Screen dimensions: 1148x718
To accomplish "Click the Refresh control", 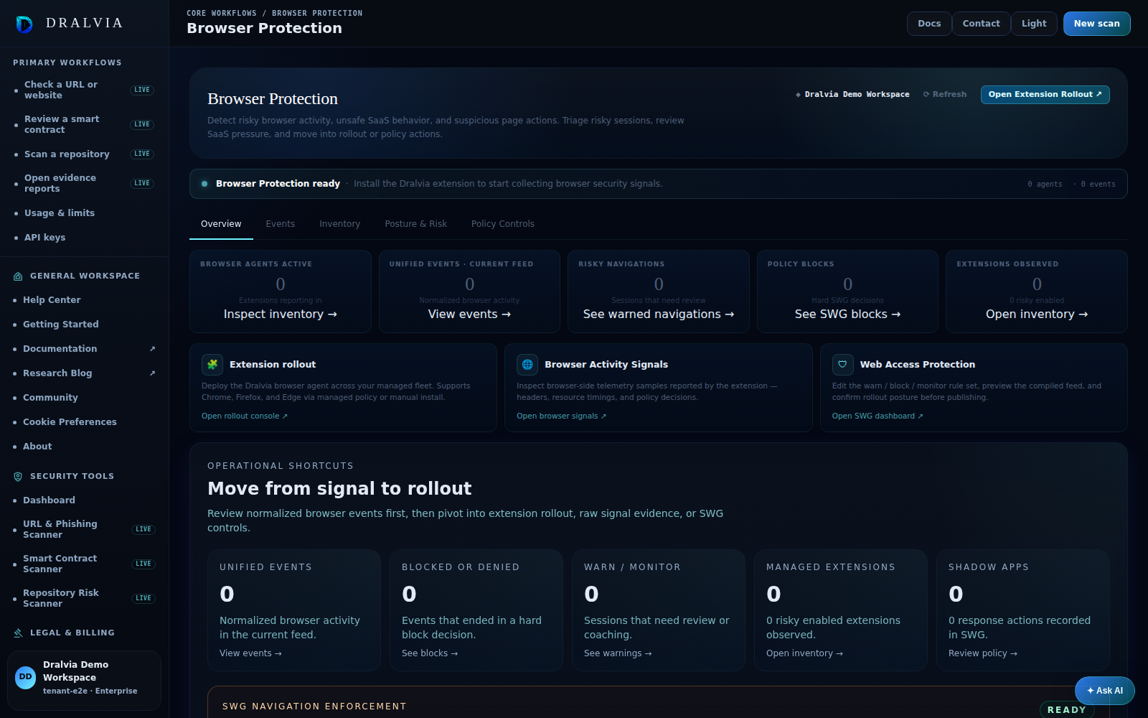I will pyautogui.click(x=944, y=95).
